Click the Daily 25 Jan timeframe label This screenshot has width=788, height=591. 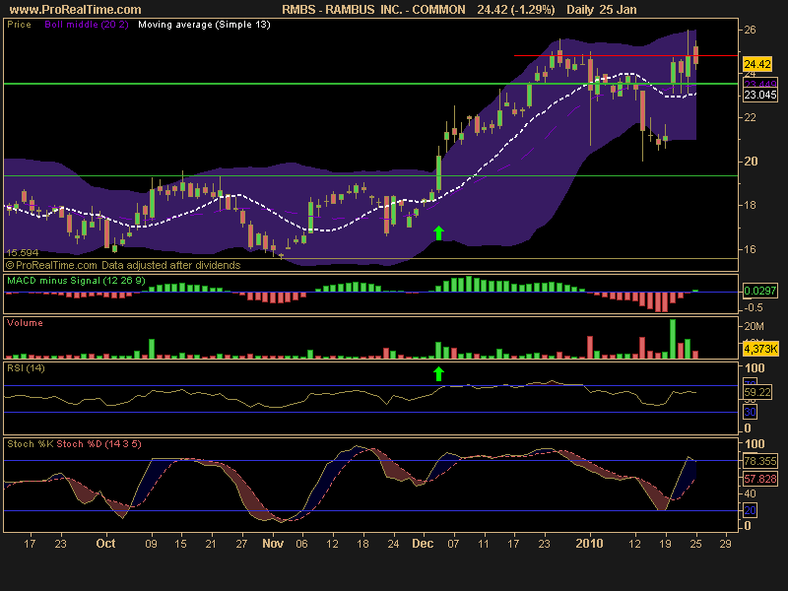coord(602,10)
